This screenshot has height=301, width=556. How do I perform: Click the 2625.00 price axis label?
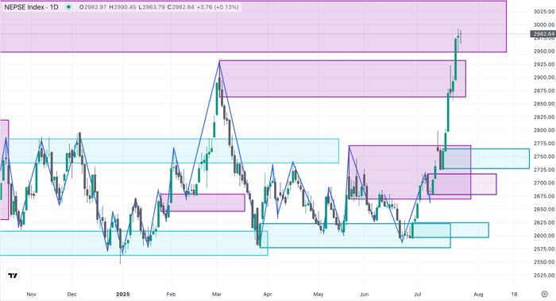coord(543,222)
